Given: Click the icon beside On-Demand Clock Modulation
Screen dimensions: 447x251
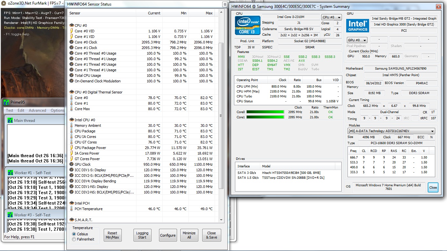Looking at the screenshot, I should (72, 81).
